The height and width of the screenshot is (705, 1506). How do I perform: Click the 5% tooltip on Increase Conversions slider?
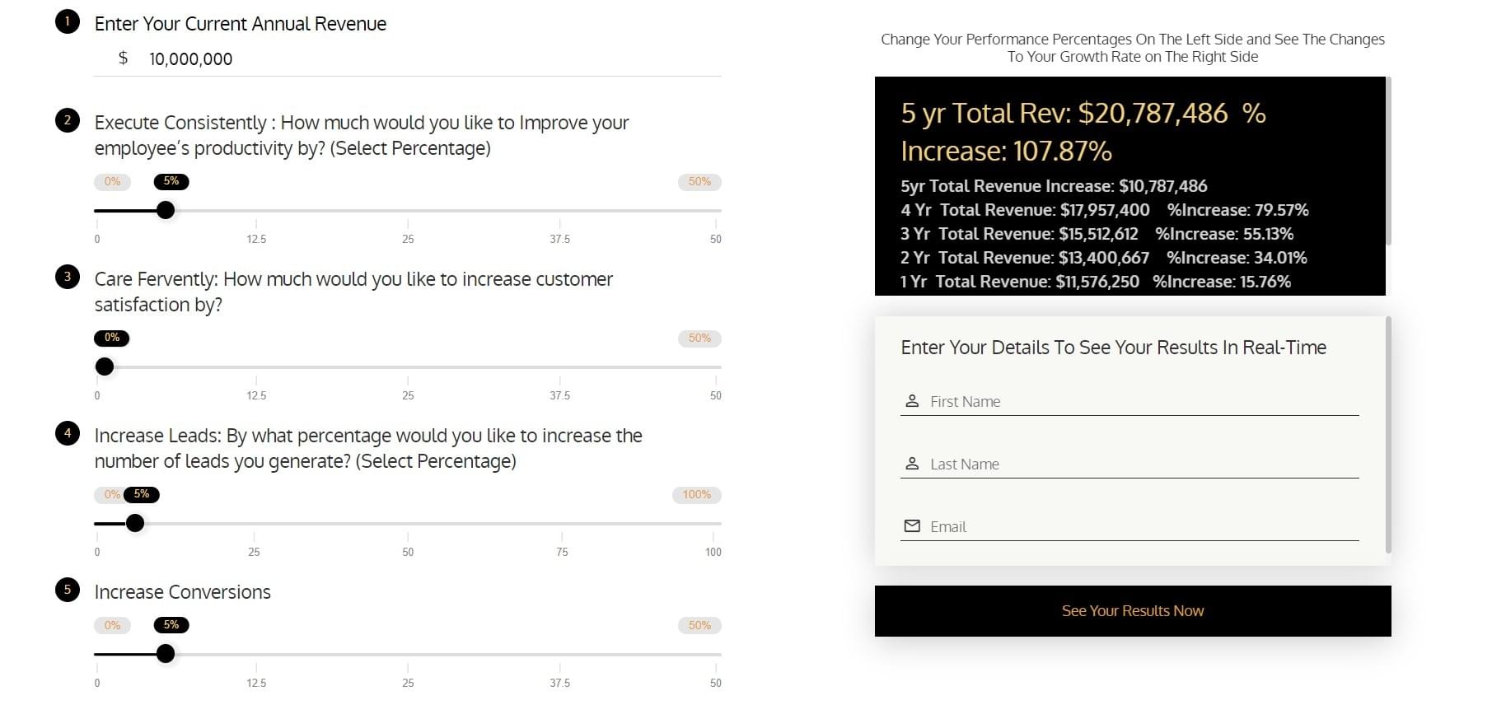click(x=171, y=625)
